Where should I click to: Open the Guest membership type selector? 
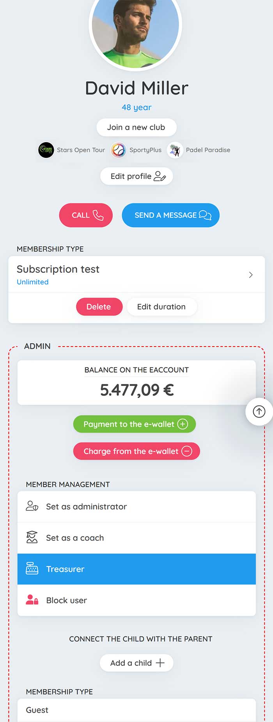pos(136,710)
